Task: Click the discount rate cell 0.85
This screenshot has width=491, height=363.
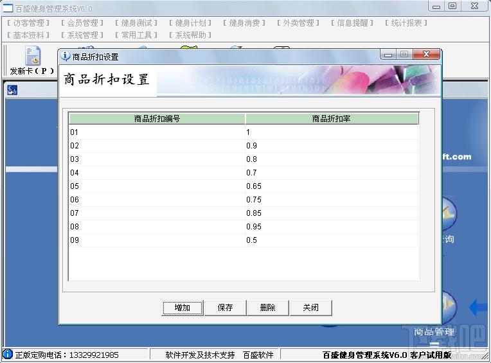Action: point(332,213)
